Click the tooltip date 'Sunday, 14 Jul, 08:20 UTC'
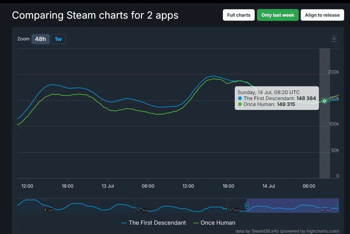 269,92
